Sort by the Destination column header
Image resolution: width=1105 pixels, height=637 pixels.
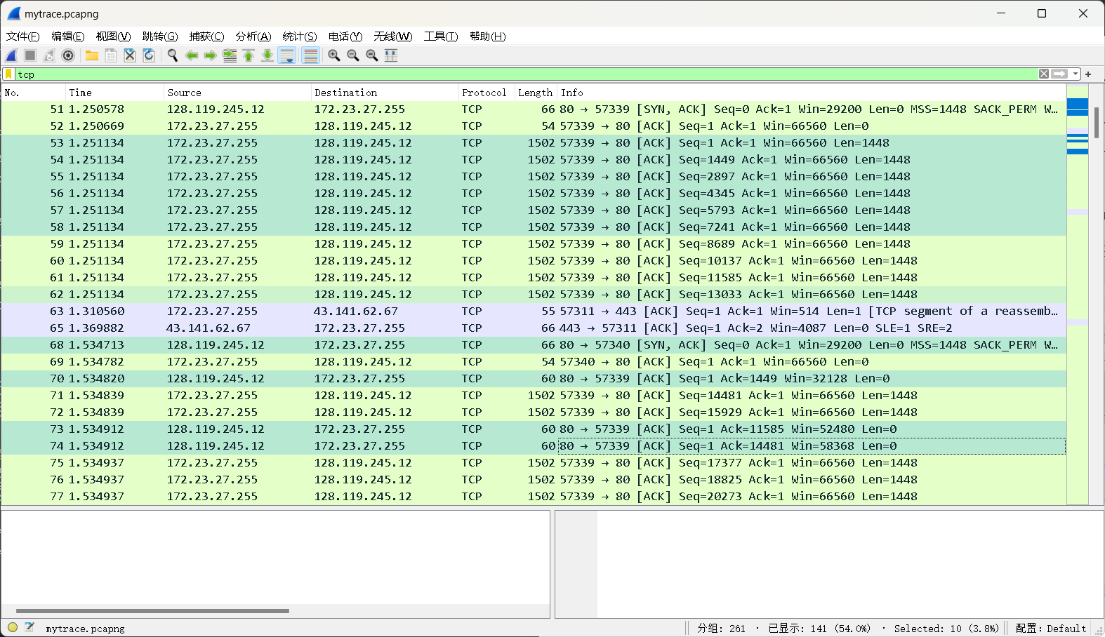(x=385, y=93)
